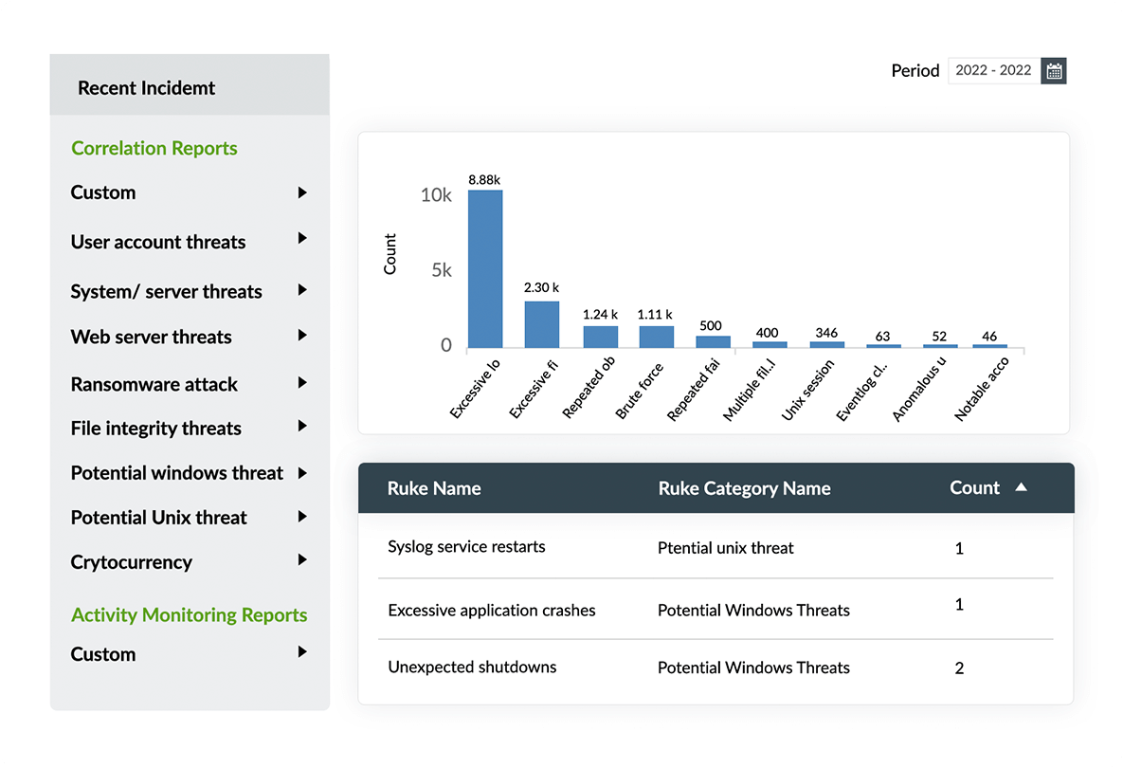The height and width of the screenshot is (768, 1123).
Task: Open Potential windows threat category
Action: coord(176,473)
